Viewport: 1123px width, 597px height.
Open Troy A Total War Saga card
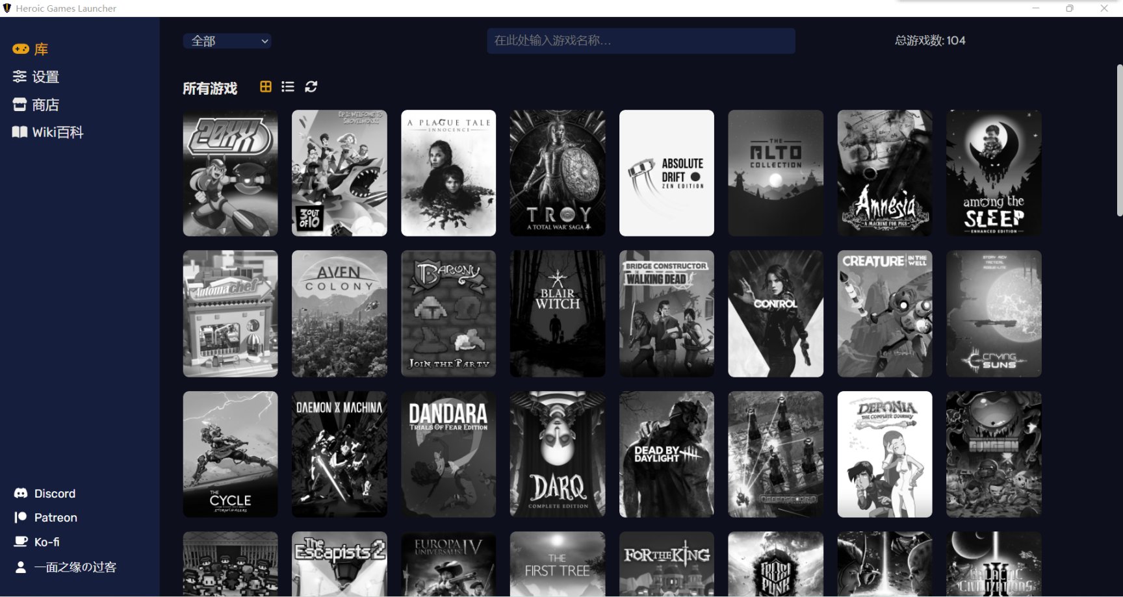(x=558, y=173)
